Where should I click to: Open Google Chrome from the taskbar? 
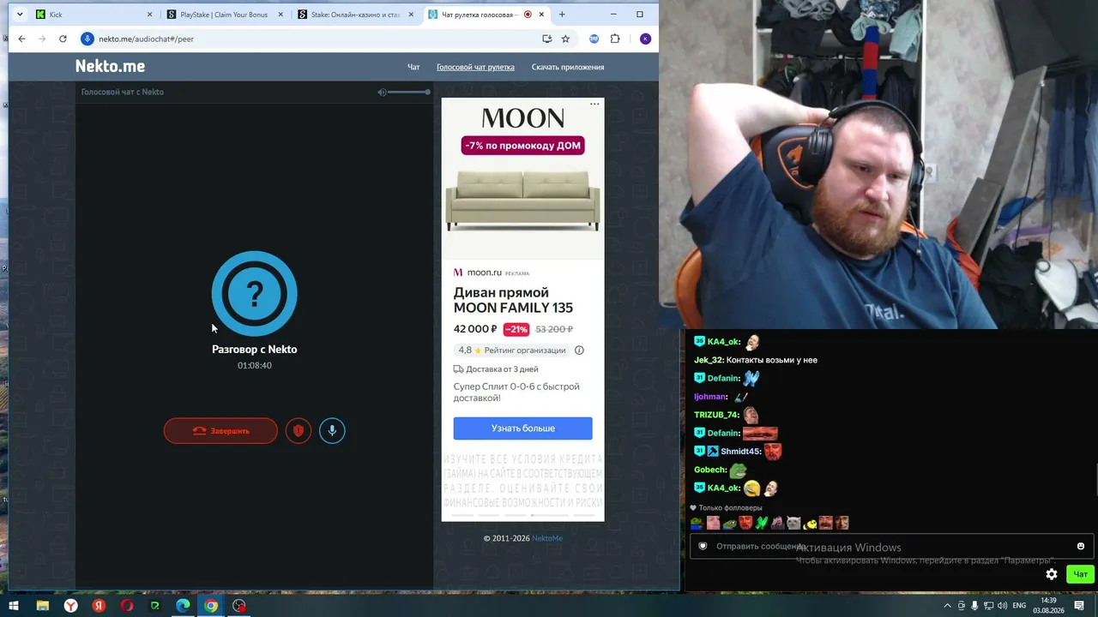tap(211, 606)
